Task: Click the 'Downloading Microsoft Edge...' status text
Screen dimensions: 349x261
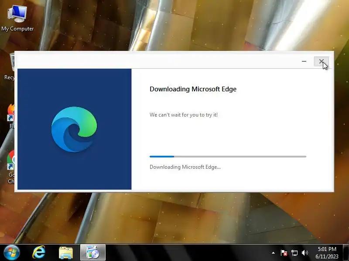Action: pyautogui.click(x=185, y=167)
